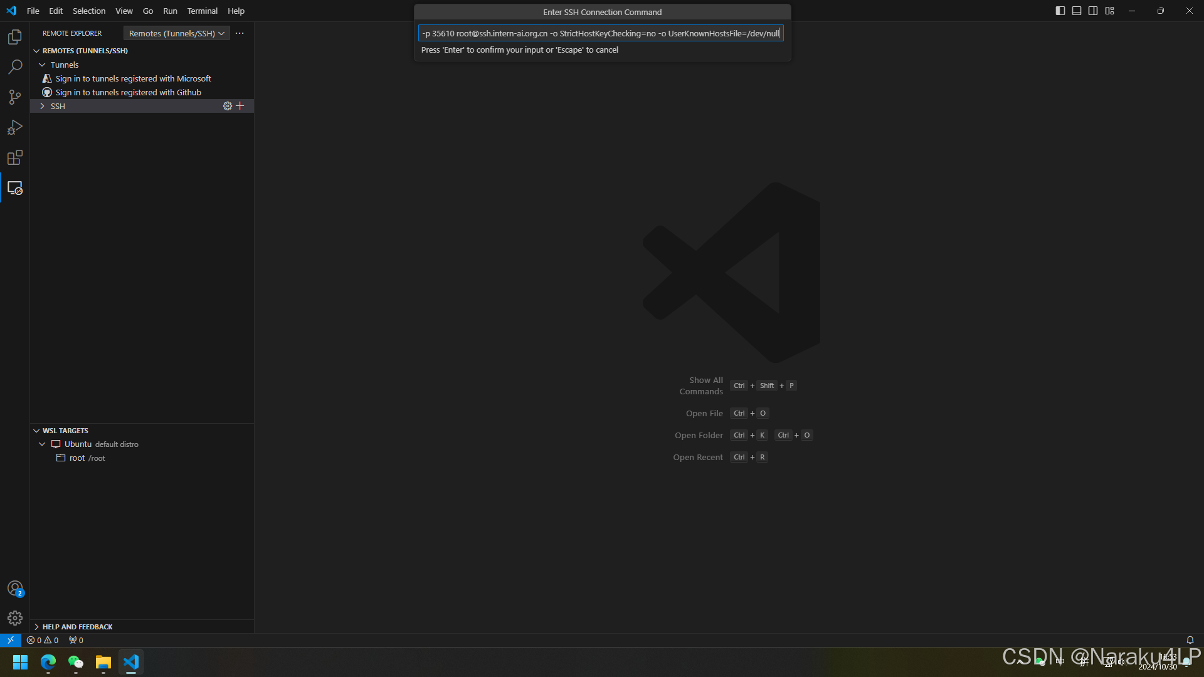The height and width of the screenshot is (677, 1204).
Task: Open Microsoft Edge from the taskbar
Action: (x=48, y=662)
